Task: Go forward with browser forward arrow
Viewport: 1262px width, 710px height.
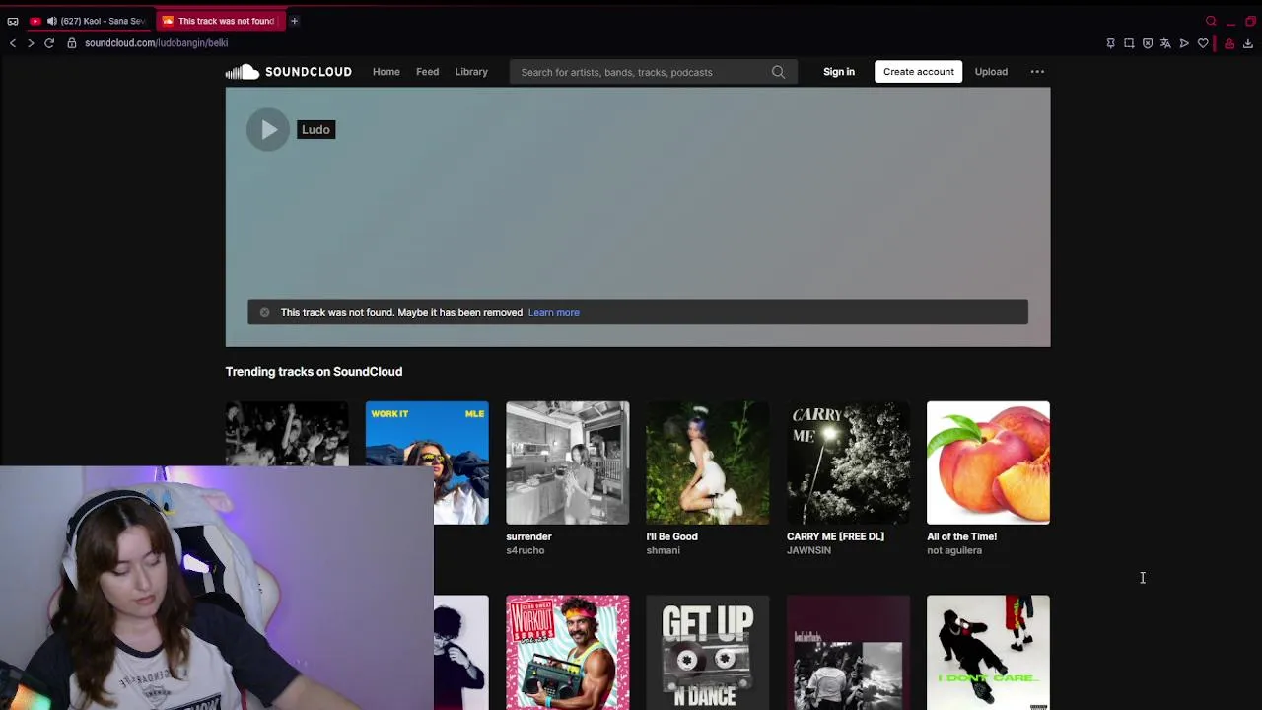Action: click(x=31, y=43)
